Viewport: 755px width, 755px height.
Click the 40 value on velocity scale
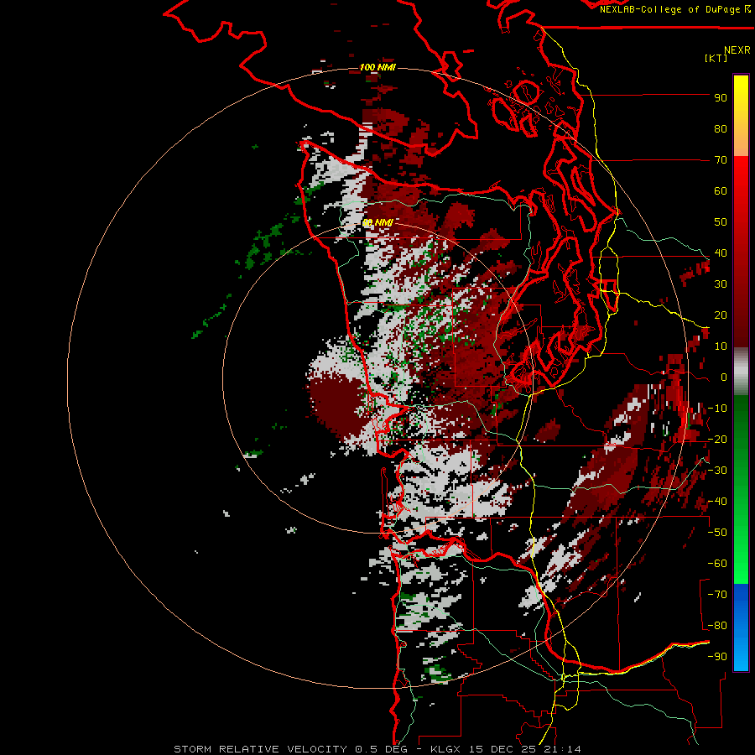[x=721, y=253]
